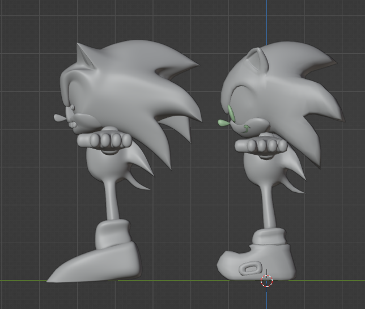
Task: Select the green nose on the right model
Action: click(x=223, y=122)
